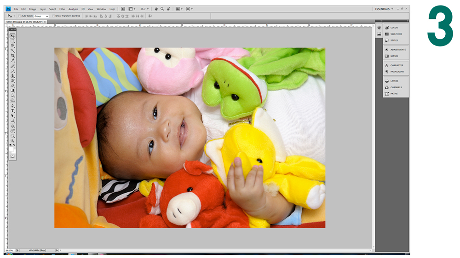Open the Essentials workspace dropdown

click(x=384, y=9)
